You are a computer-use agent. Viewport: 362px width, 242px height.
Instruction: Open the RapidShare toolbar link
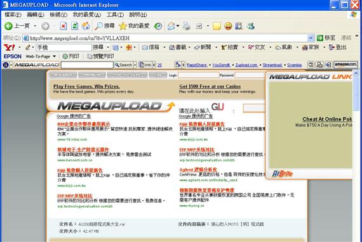(x=197, y=65)
